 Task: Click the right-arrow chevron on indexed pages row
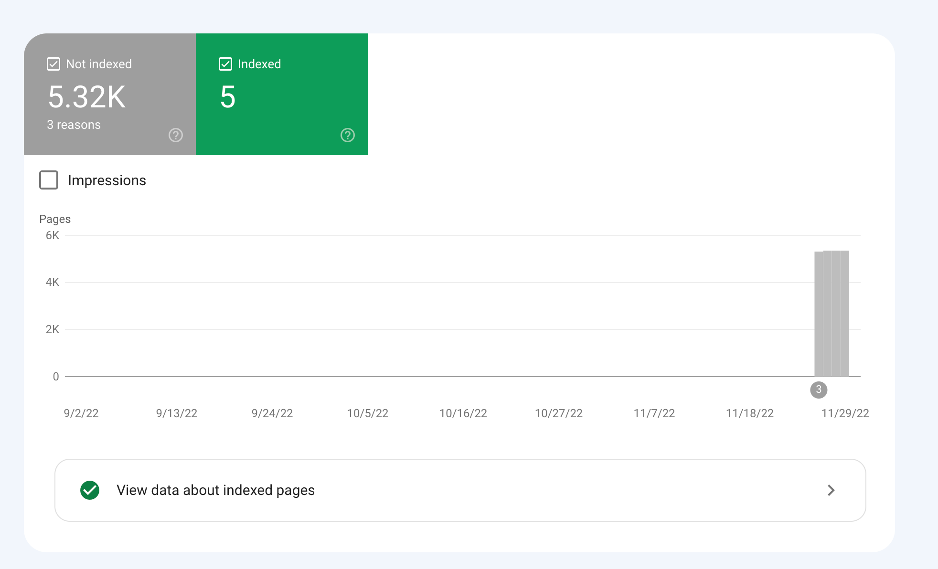click(831, 490)
